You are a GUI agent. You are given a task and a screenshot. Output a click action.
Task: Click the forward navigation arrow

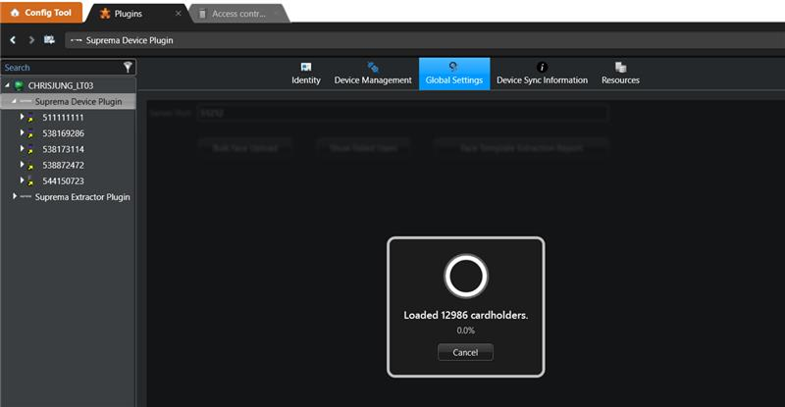[x=31, y=40]
